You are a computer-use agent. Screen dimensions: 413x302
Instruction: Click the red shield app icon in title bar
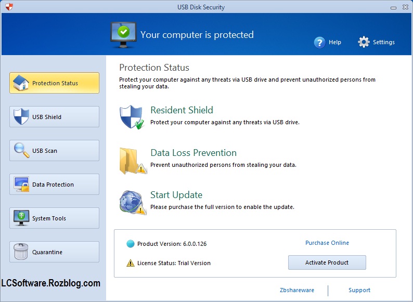pyautogui.click(x=9, y=7)
